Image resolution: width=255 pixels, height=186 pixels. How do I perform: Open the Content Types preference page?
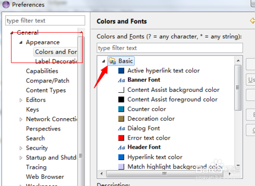click(46, 90)
